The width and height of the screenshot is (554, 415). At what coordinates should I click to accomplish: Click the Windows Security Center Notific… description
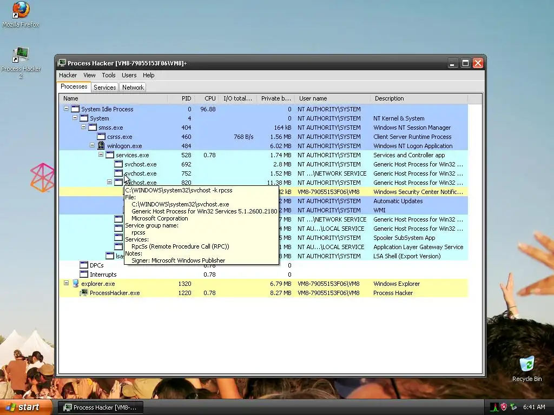(418, 192)
